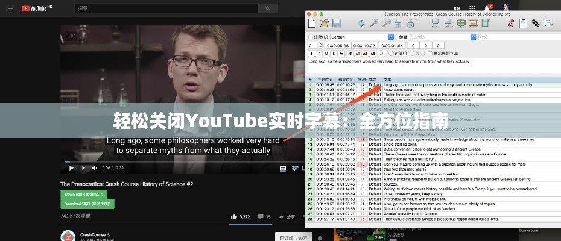Click the fn font name button

(341, 54)
